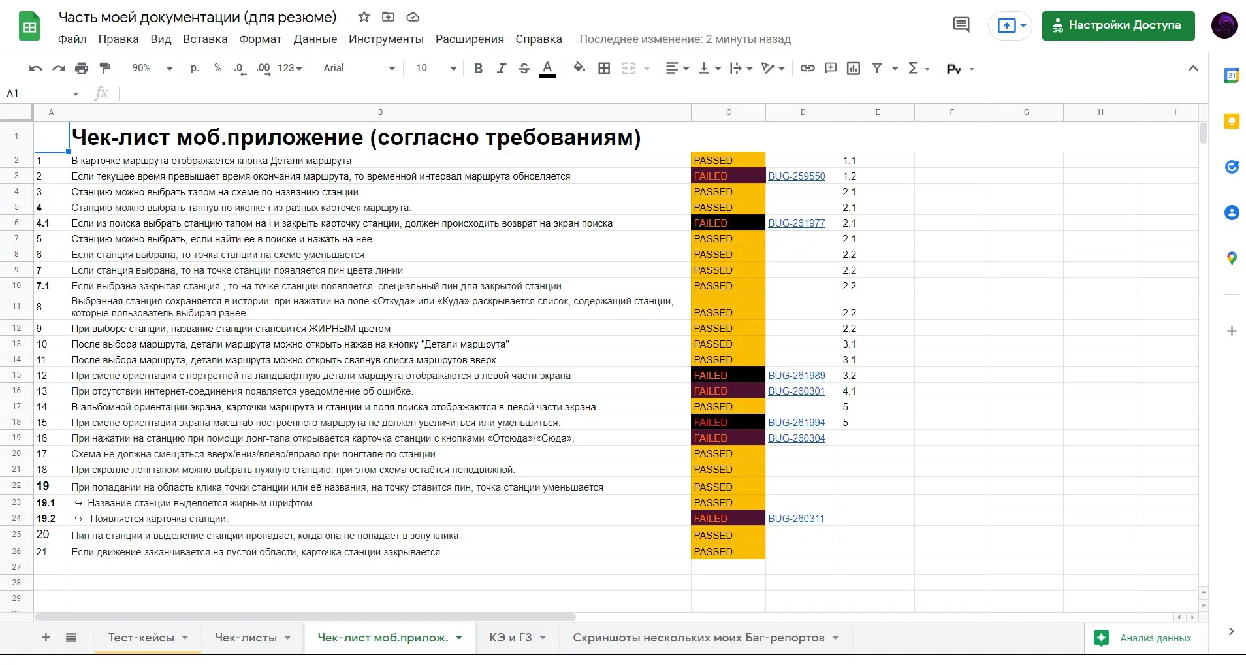Viewport: 1246px width, 665px height.
Task: Select the Paint format roller icon
Action: tap(104, 69)
